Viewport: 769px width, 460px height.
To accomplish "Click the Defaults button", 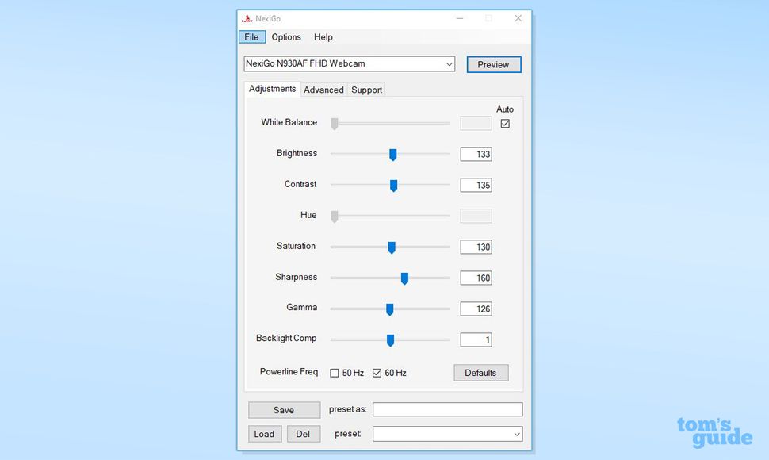I will (x=481, y=373).
